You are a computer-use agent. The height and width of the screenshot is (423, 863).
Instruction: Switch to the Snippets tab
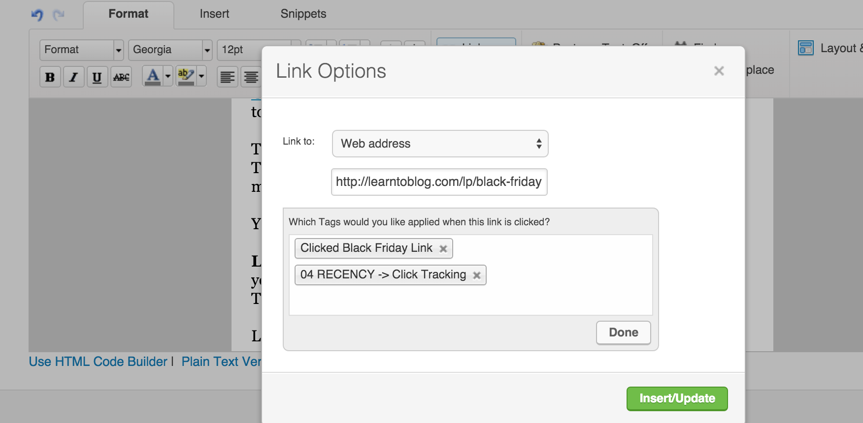[303, 14]
